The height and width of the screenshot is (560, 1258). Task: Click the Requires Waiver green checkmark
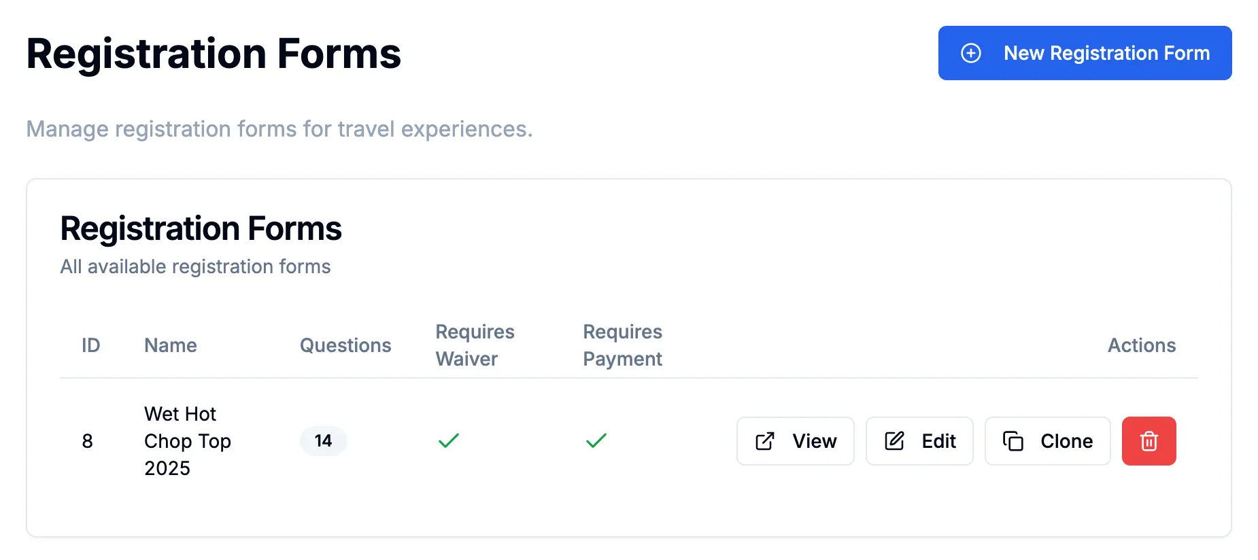point(449,441)
